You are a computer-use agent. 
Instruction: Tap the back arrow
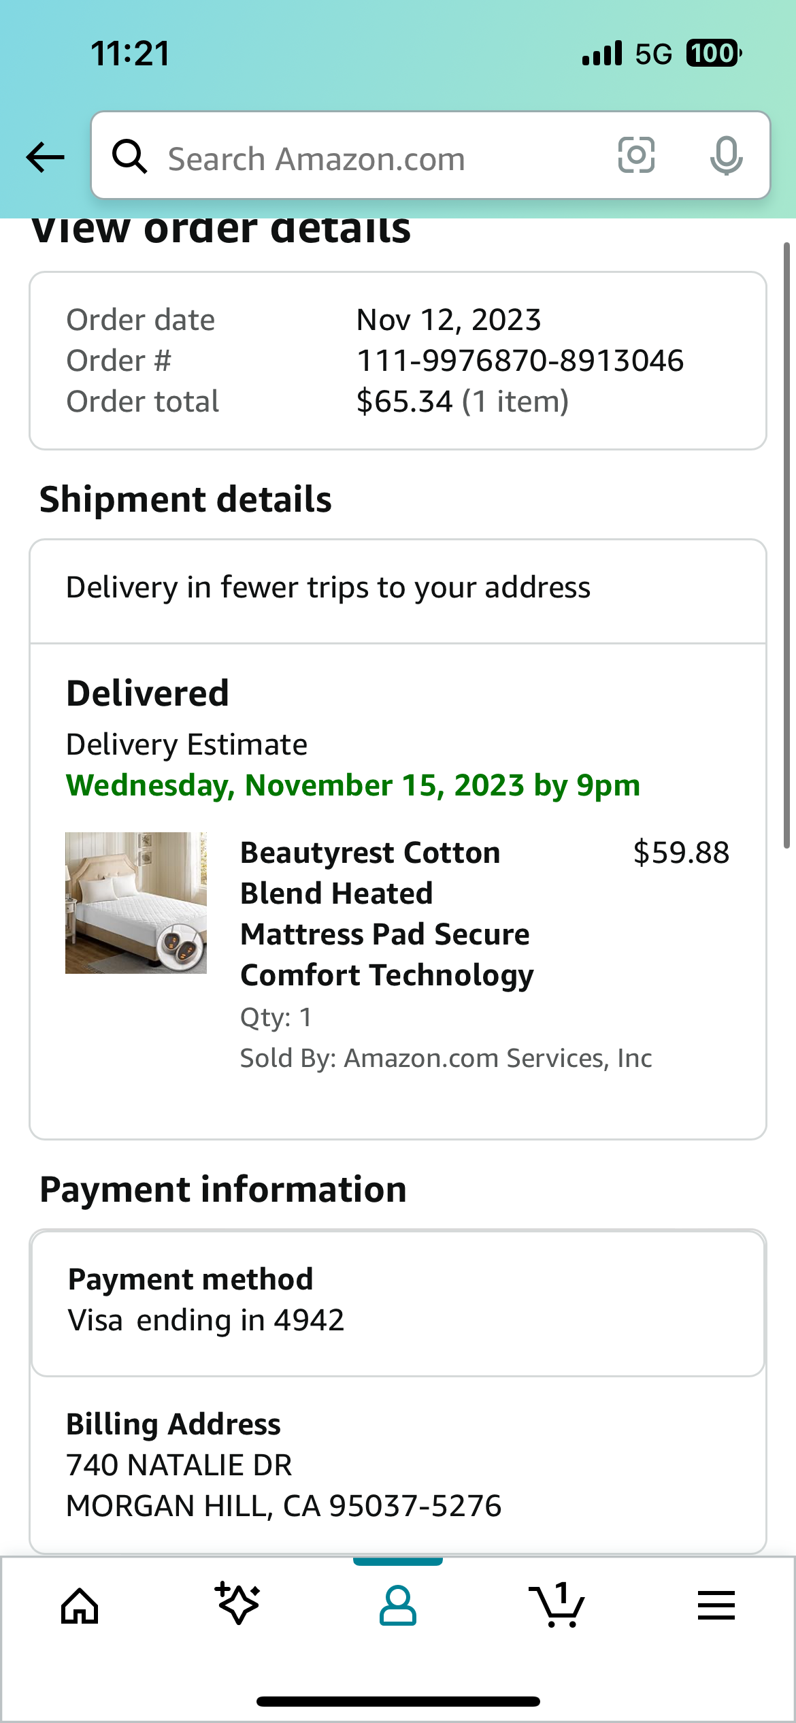[x=45, y=157]
